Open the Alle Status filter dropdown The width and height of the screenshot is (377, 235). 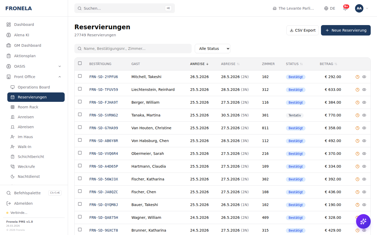tap(212, 48)
